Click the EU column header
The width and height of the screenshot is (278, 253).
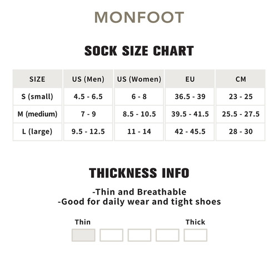[190, 79]
